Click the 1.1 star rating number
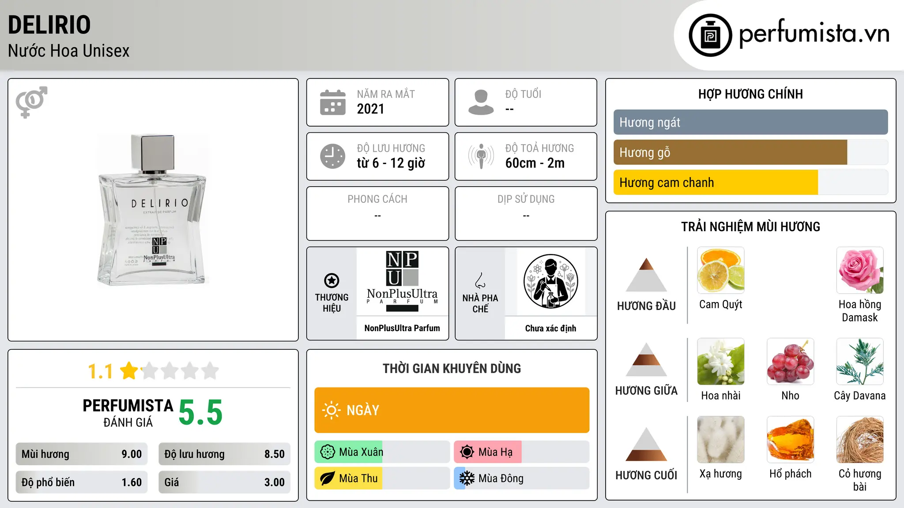Screen dimensions: 904x508 [100, 371]
